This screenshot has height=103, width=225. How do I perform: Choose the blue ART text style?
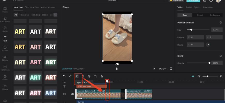pyautogui.click(x=51, y=93)
